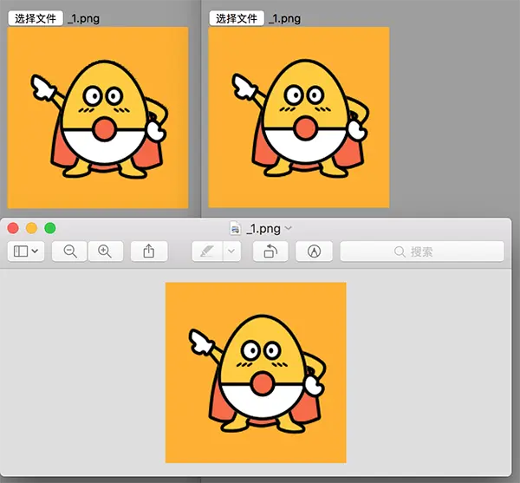Screen dimensions: 520x483
Task: Expand the highlight color dropdown arrow
Action: [x=231, y=251]
